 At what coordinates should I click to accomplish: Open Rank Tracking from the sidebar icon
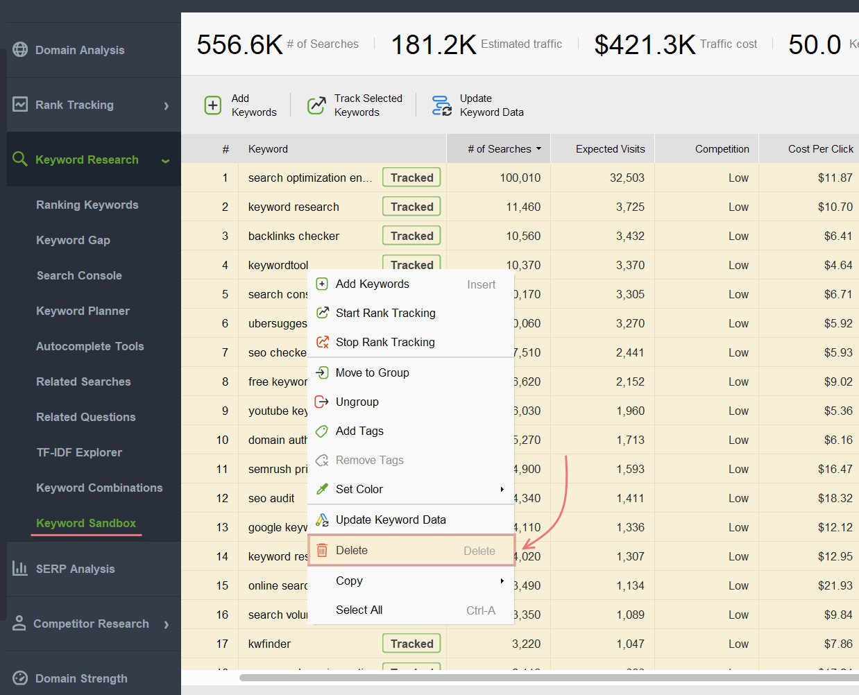(x=19, y=104)
